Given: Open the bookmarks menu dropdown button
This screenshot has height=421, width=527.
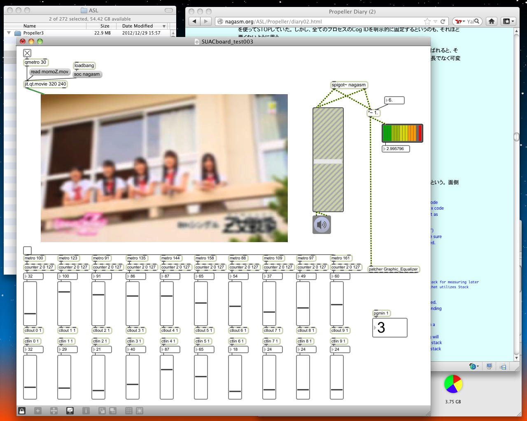Looking at the screenshot, I should click(x=508, y=21).
